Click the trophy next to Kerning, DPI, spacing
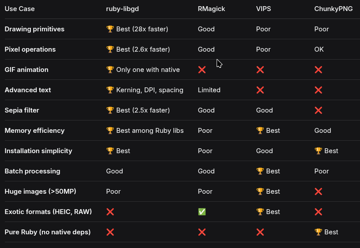 (110, 90)
